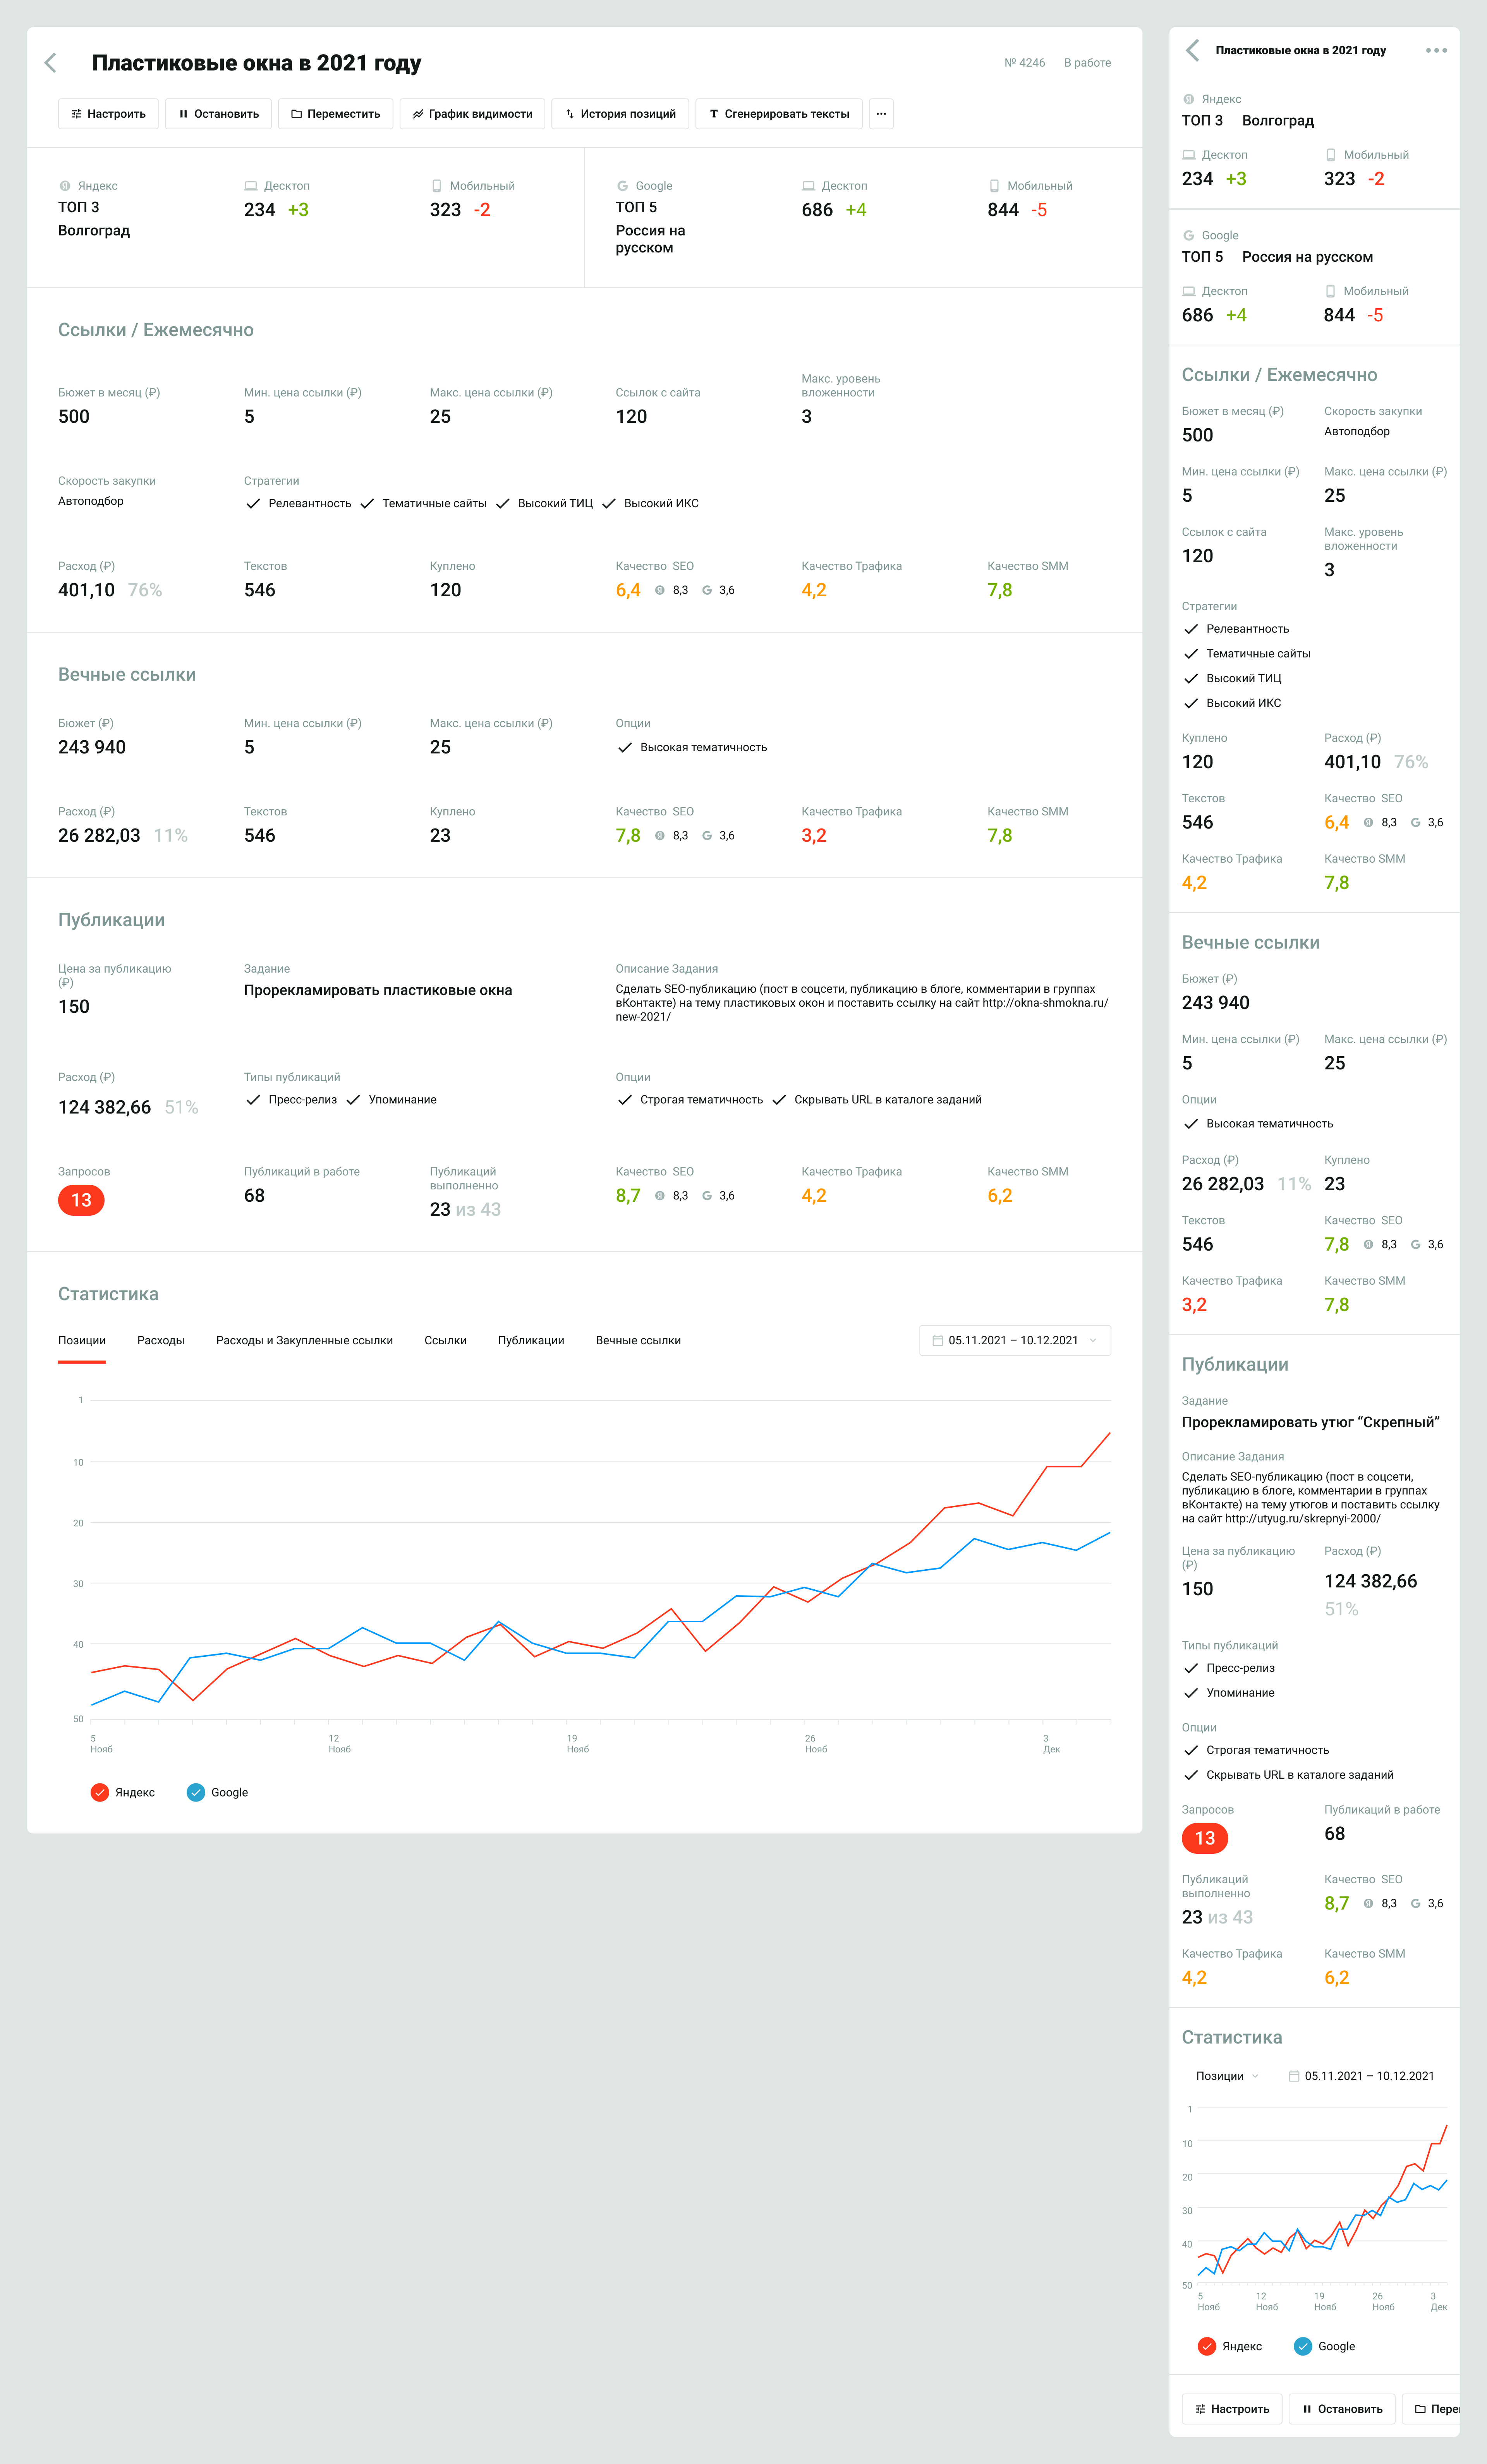Screen dimensions: 1487x2464
Task: Click Google Мобильный phone icon in desktop panel
Action: click(x=994, y=186)
